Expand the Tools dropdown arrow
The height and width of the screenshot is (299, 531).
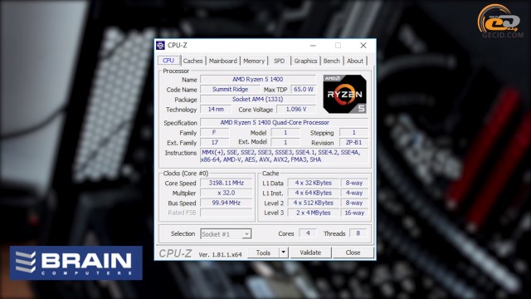click(x=284, y=252)
